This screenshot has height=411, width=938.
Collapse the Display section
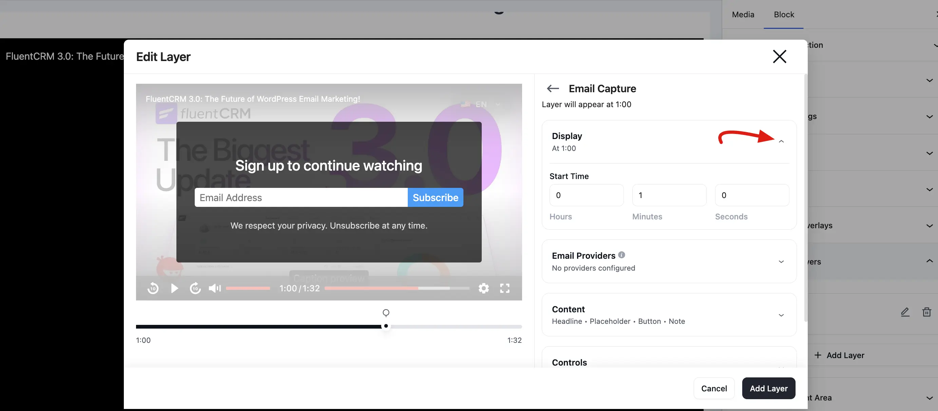(781, 141)
